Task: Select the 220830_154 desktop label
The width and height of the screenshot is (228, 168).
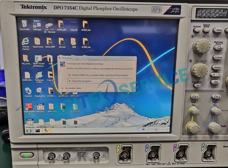Action: pos(75,96)
